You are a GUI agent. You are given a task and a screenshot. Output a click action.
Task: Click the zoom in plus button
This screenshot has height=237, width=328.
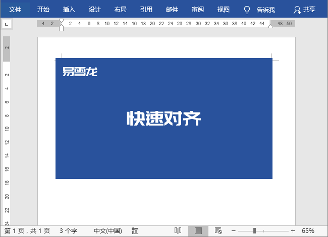click(x=293, y=231)
